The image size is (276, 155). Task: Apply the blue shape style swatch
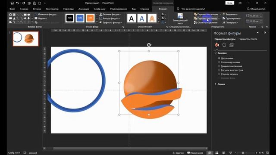(80, 18)
